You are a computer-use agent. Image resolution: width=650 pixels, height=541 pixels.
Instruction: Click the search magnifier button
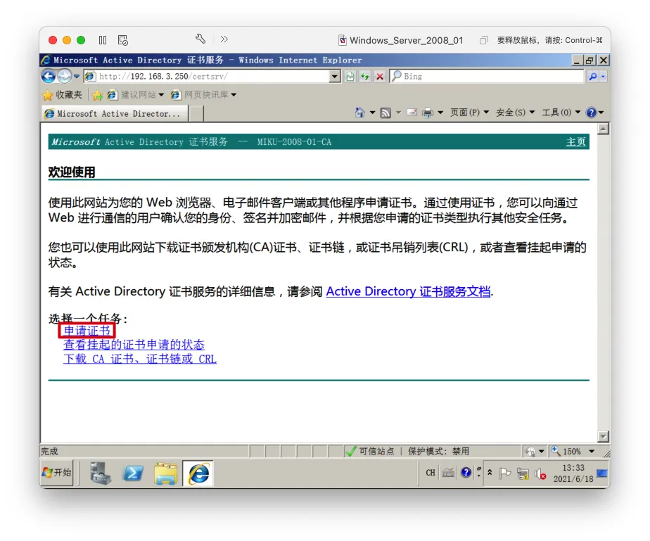[593, 76]
